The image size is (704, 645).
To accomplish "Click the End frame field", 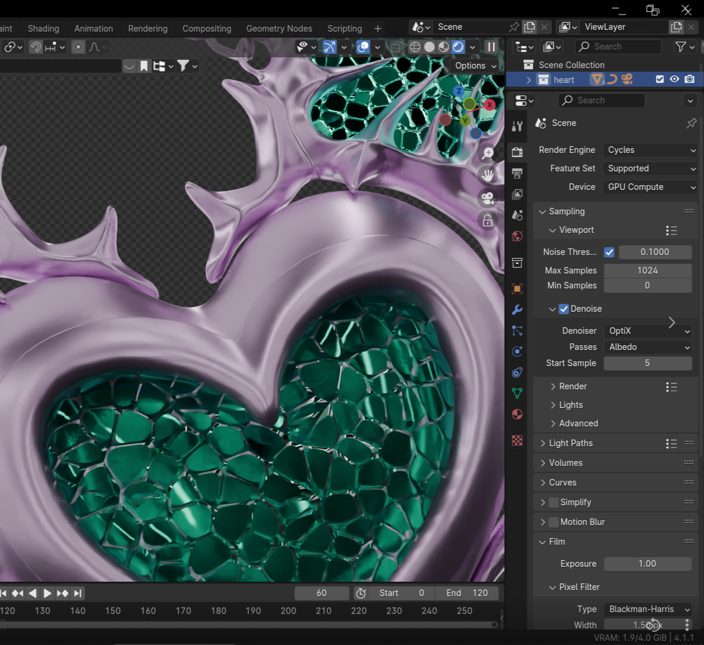I will coord(468,593).
